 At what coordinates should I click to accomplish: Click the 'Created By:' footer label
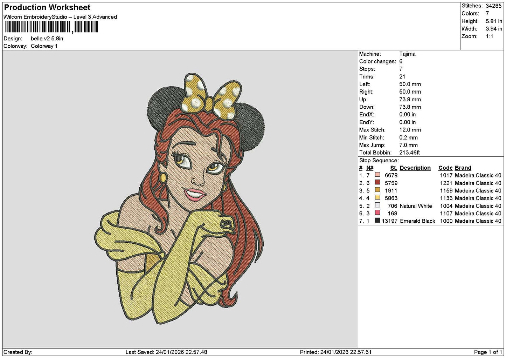(x=18, y=352)
